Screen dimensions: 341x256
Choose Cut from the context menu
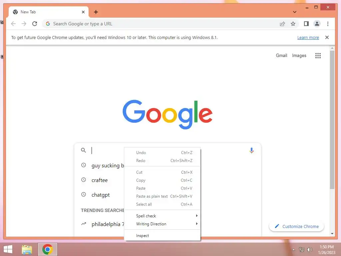tap(162, 172)
